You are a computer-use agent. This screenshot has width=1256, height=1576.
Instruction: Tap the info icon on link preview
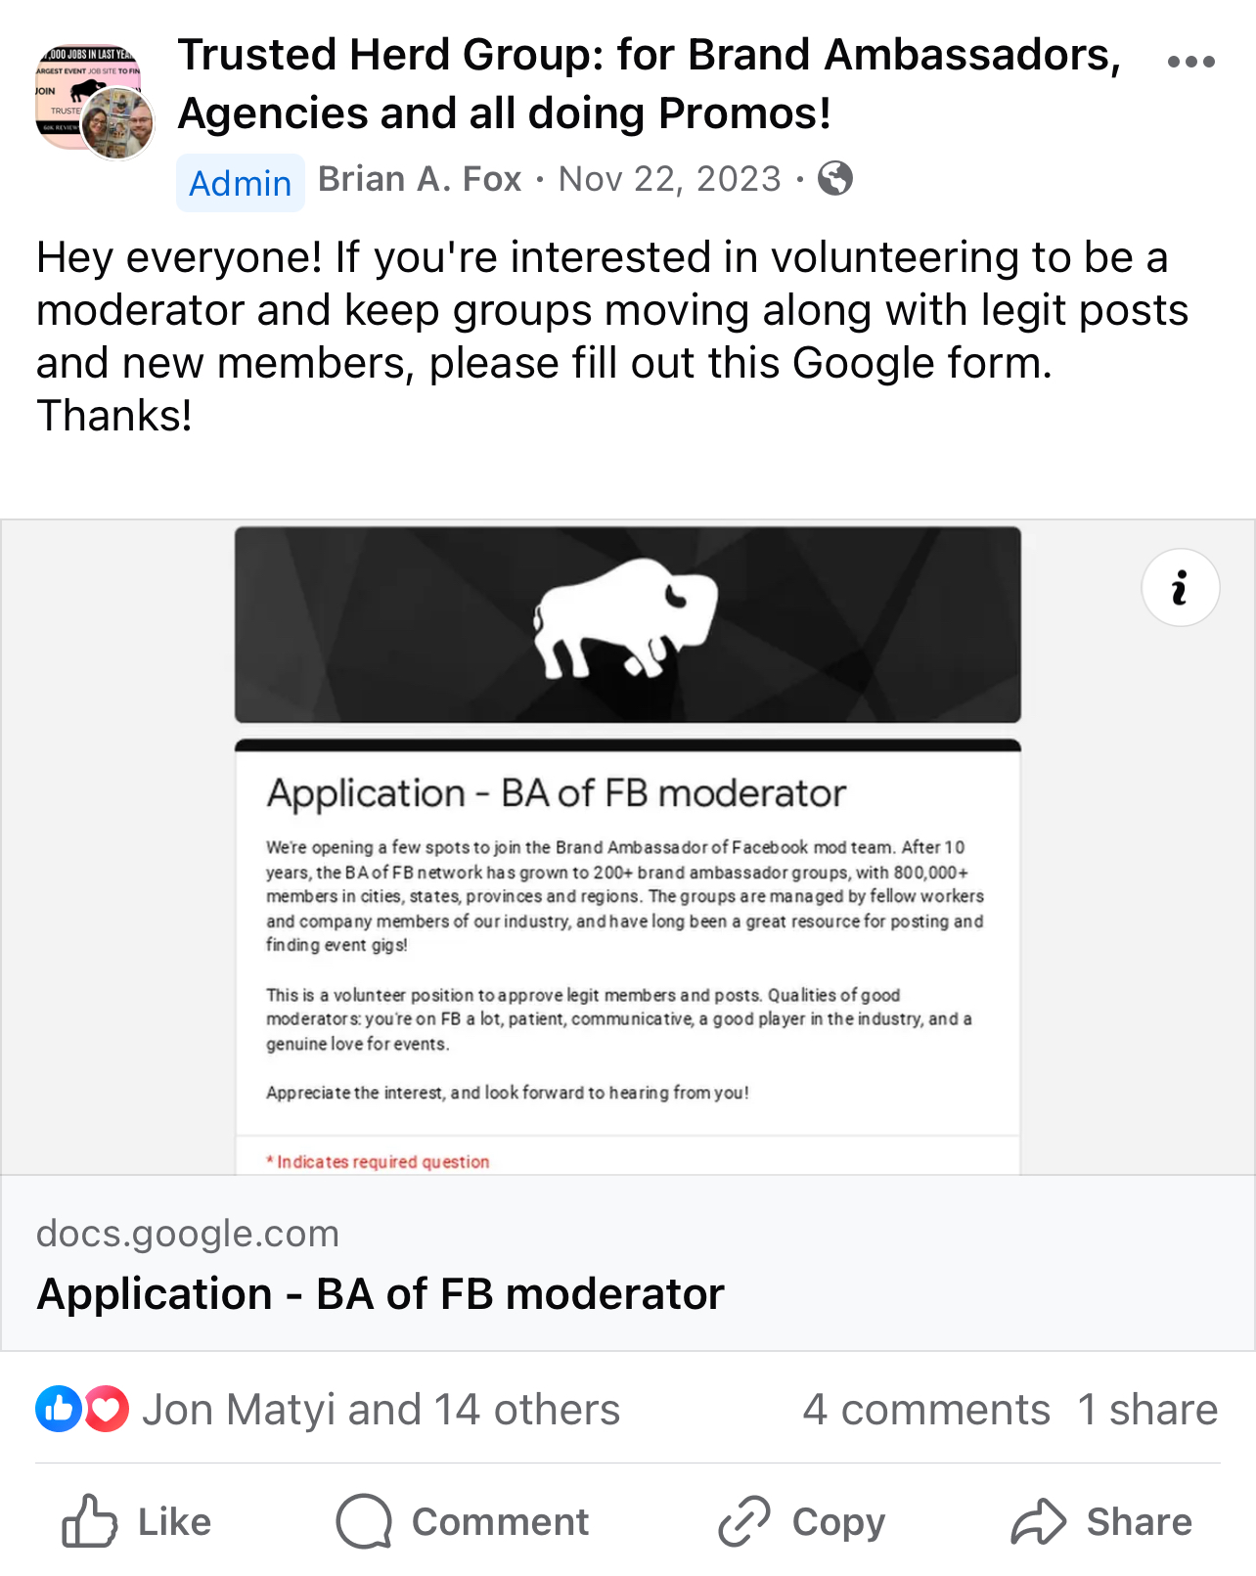[1180, 588]
